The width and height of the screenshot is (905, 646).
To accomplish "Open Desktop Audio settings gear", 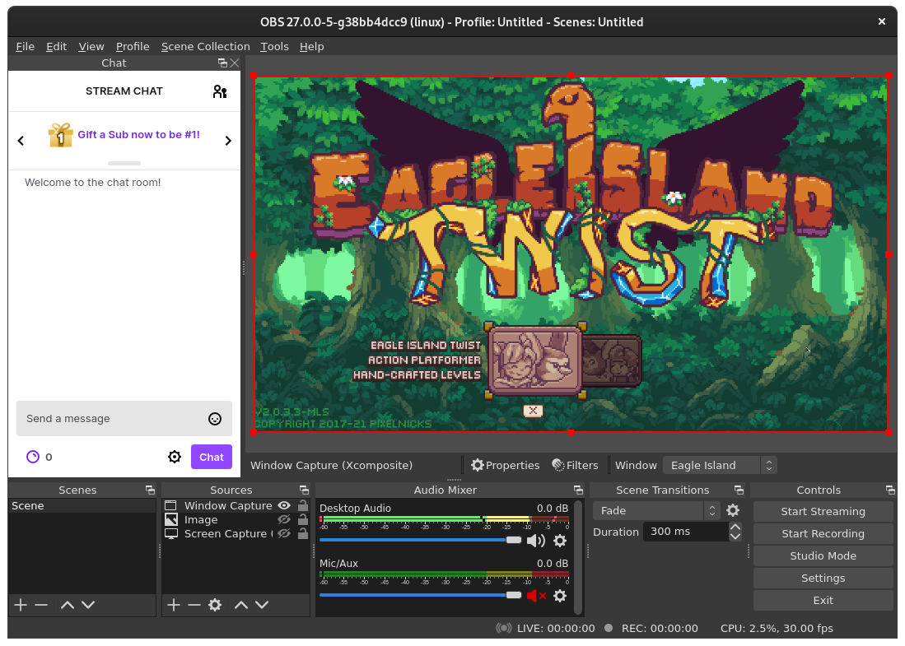I will coord(560,541).
